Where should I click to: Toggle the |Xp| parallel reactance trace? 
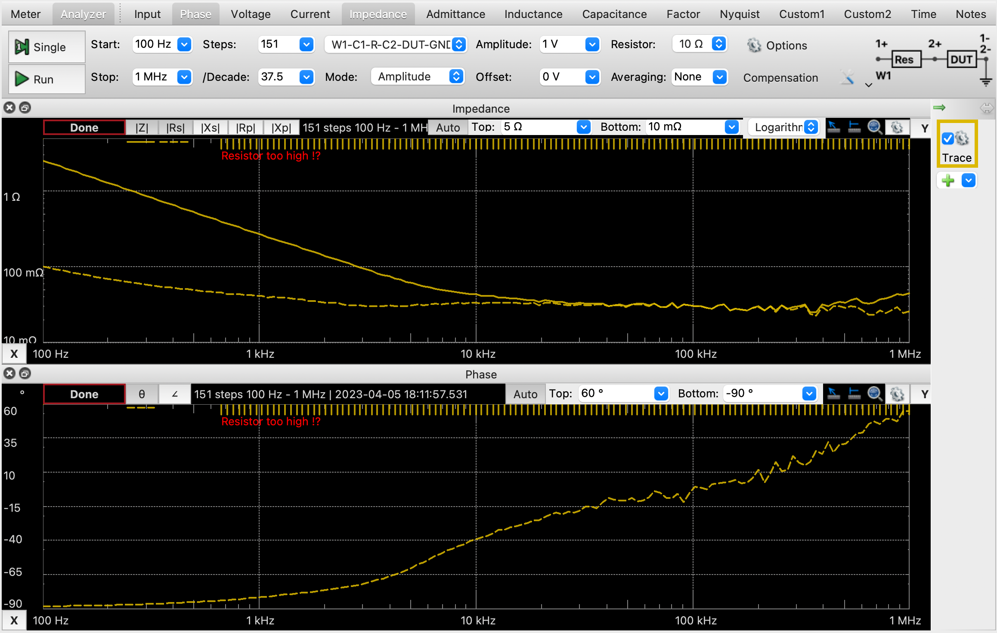point(281,128)
